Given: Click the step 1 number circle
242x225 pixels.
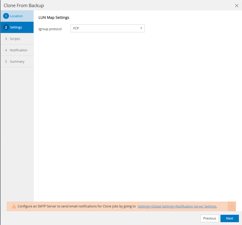Looking at the screenshot, I should [6, 16].
